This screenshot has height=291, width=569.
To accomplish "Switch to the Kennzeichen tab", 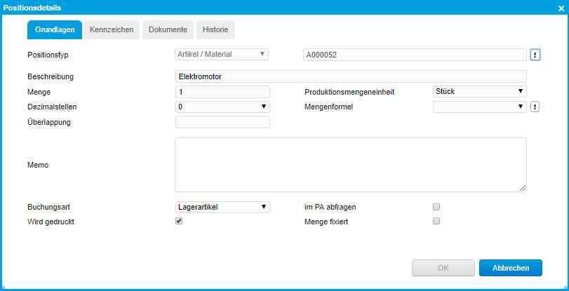I will click(x=112, y=29).
